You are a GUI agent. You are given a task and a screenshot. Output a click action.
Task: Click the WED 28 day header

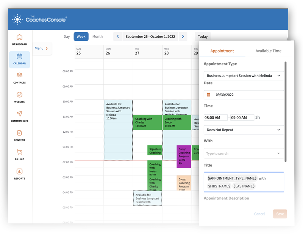(x=177, y=52)
